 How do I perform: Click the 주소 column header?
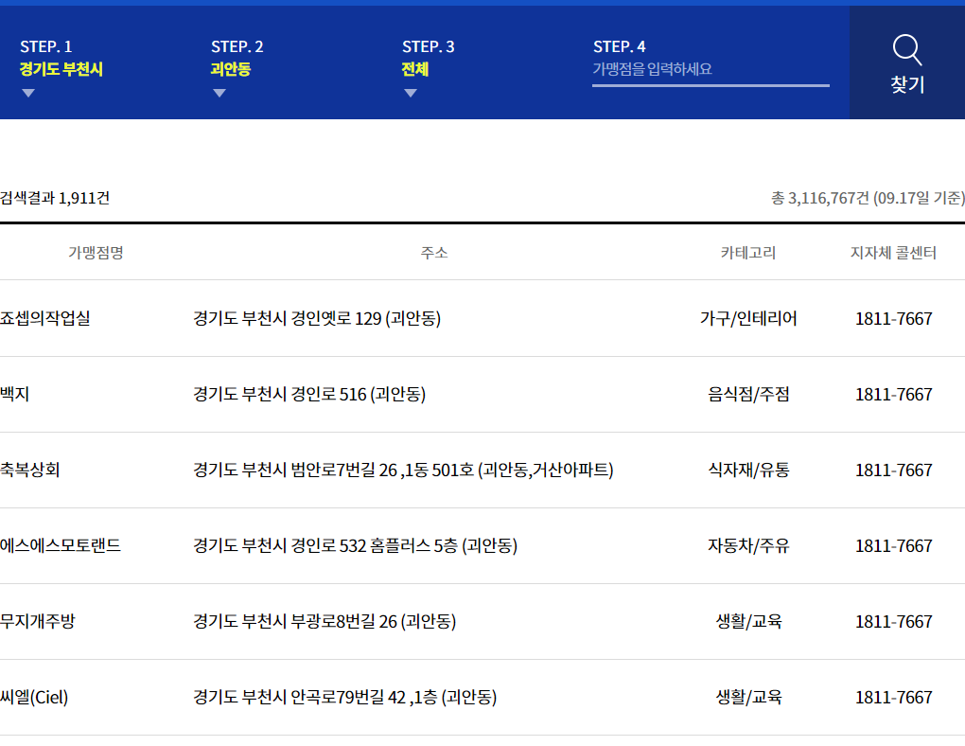(x=434, y=253)
